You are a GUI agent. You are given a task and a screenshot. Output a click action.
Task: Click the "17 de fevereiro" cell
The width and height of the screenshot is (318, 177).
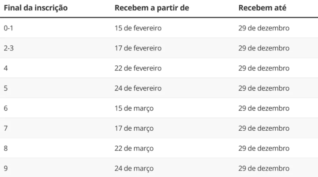click(x=138, y=48)
